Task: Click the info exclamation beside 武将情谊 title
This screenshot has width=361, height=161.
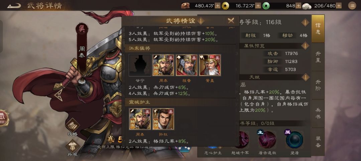Action: coord(201,21)
